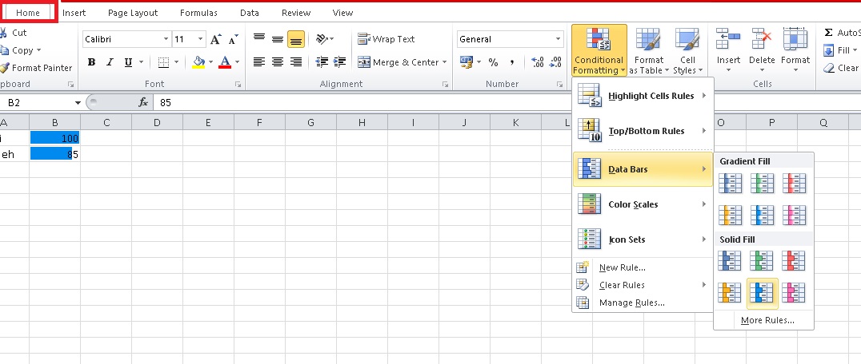The height and width of the screenshot is (364, 861).
Task: Click the Decrease Font Size icon
Action: pos(234,39)
